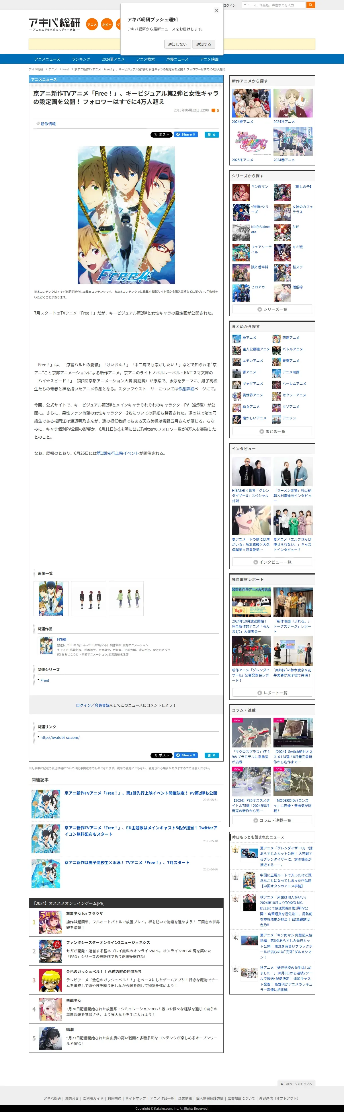Screen dimensions: 344x1112
Task: Open 企業情報 footer link
Action: point(185,1098)
